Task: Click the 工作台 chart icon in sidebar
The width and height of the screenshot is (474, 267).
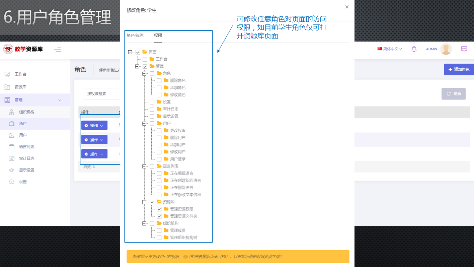Action: (x=7, y=74)
